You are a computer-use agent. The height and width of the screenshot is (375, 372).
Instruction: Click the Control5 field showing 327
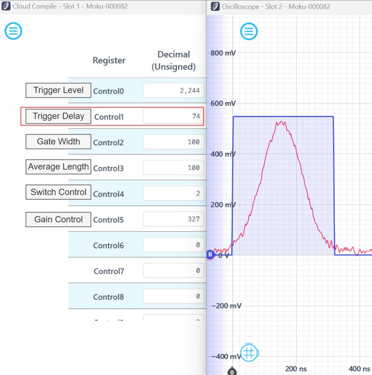point(173,219)
